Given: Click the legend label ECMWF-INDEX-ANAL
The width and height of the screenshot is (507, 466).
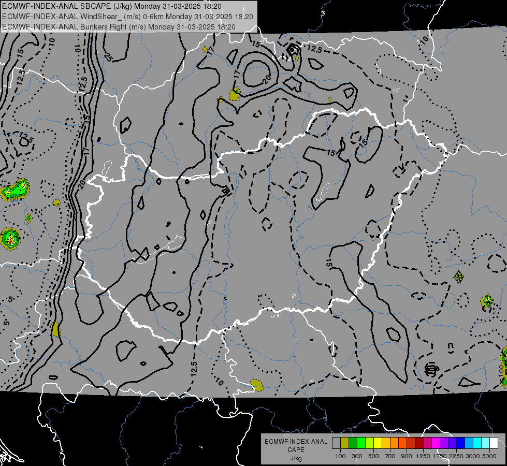Looking at the screenshot, I should click(x=296, y=442).
